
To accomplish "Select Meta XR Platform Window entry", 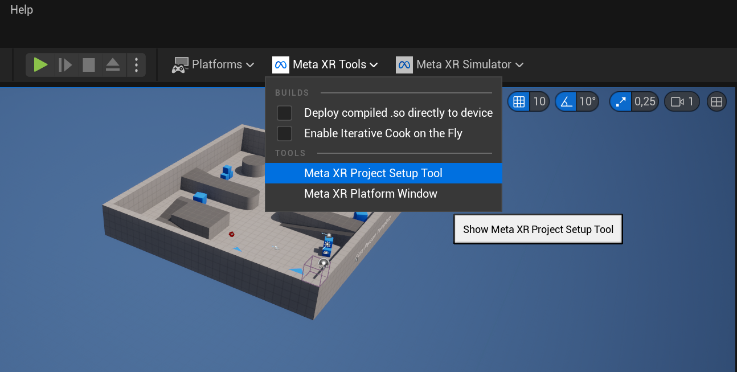I will click(370, 194).
